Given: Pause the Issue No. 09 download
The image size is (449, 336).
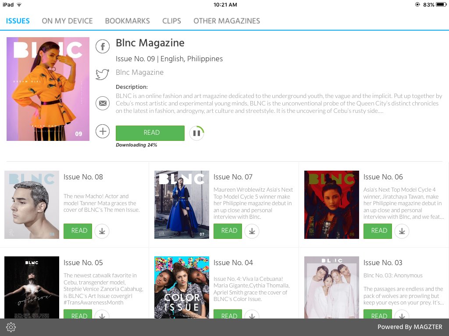Looking at the screenshot, I should click(x=196, y=133).
